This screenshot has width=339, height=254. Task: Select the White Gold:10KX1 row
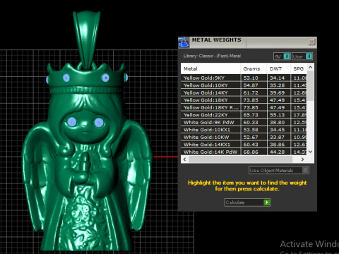pos(244,130)
